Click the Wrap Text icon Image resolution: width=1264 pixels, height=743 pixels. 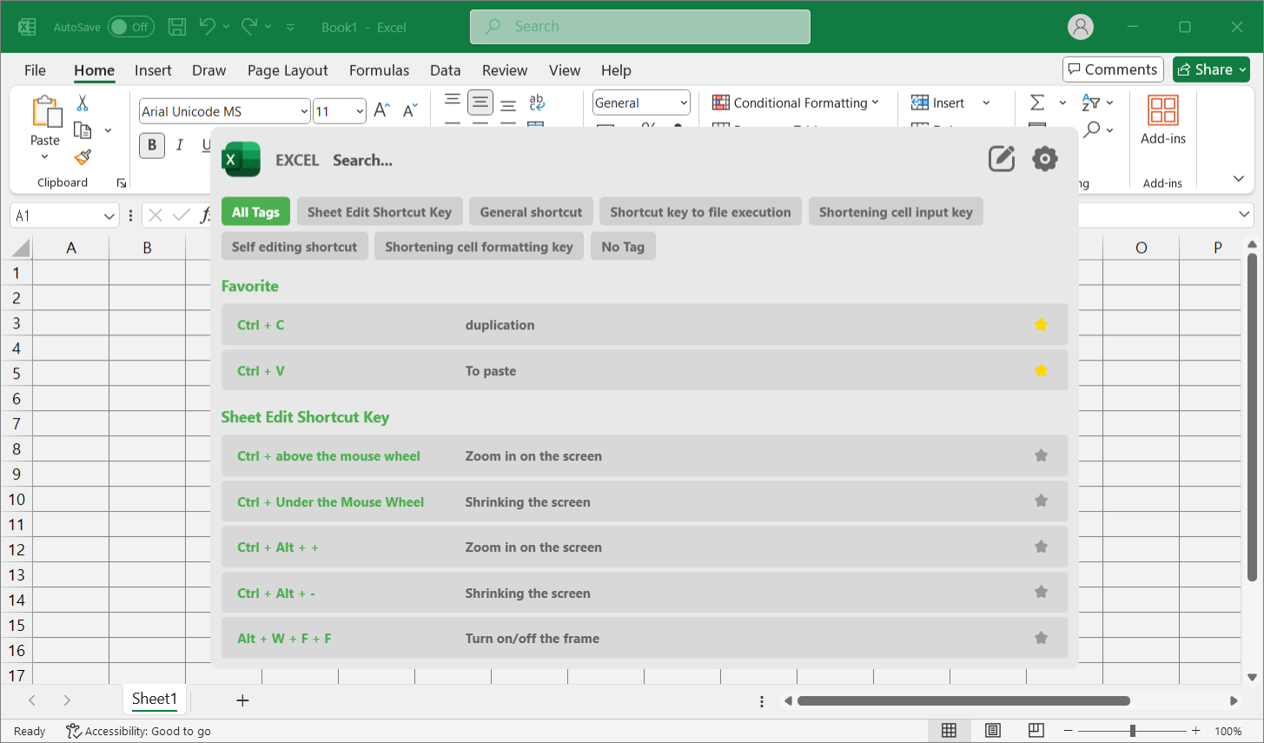(x=537, y=103)
